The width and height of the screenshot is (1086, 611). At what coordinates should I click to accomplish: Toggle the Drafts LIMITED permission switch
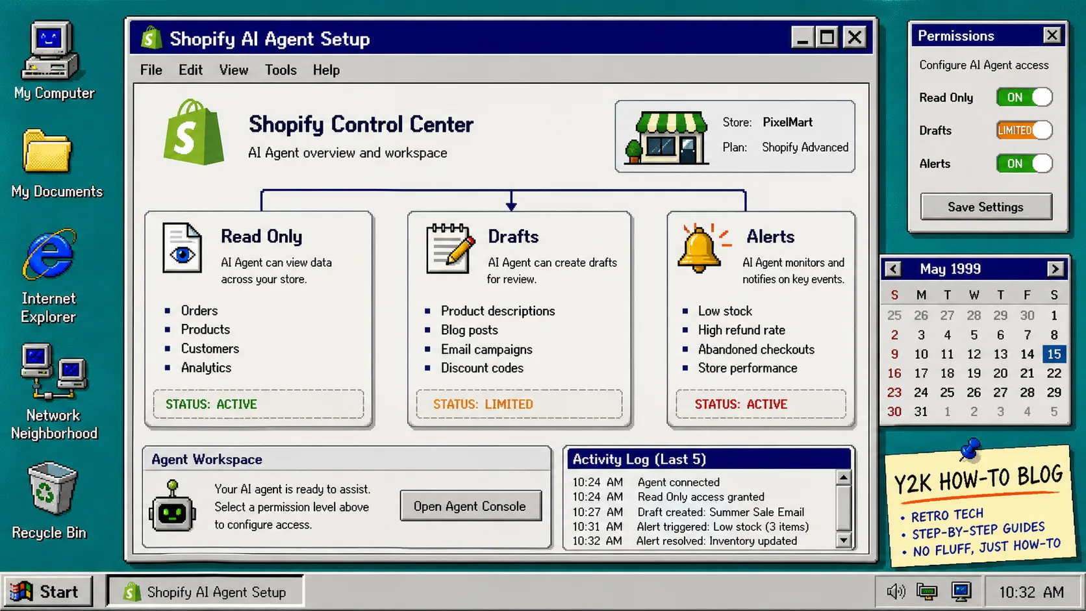[x=1024, y=131]
